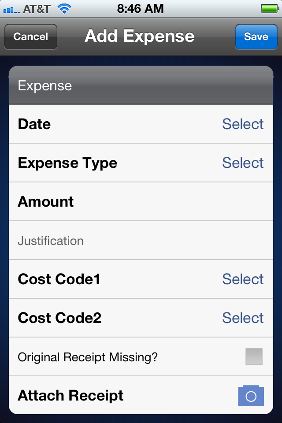Screen dimensions: 282x423
Task: Tap the Date row label
Action: (34, 124)
